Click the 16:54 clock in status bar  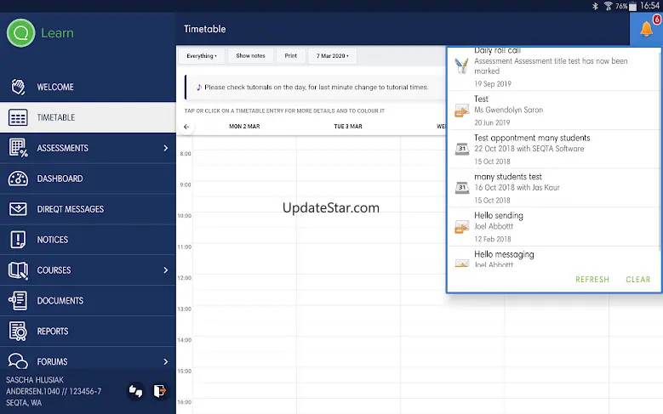pyautogui.click(x=649, y=6)
